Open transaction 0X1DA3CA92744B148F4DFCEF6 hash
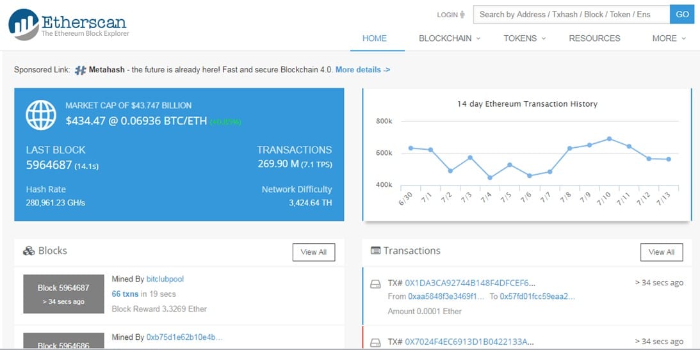This screenshot has height=350, width=700. pyautogui.click(x=470, y=283)
